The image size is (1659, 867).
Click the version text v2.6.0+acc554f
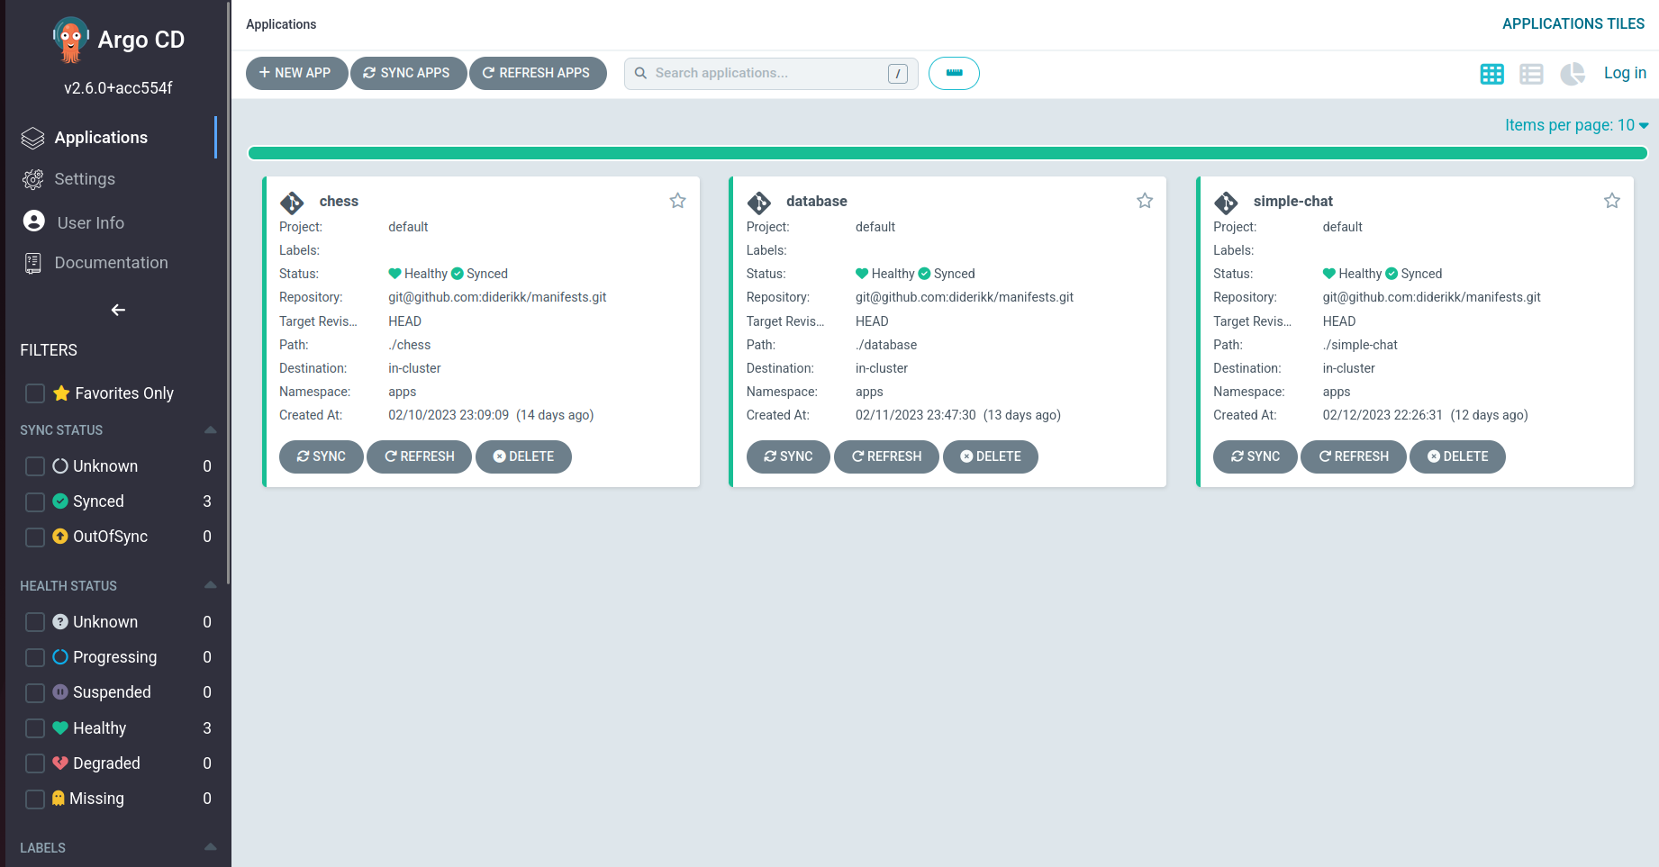pos(118,88)
